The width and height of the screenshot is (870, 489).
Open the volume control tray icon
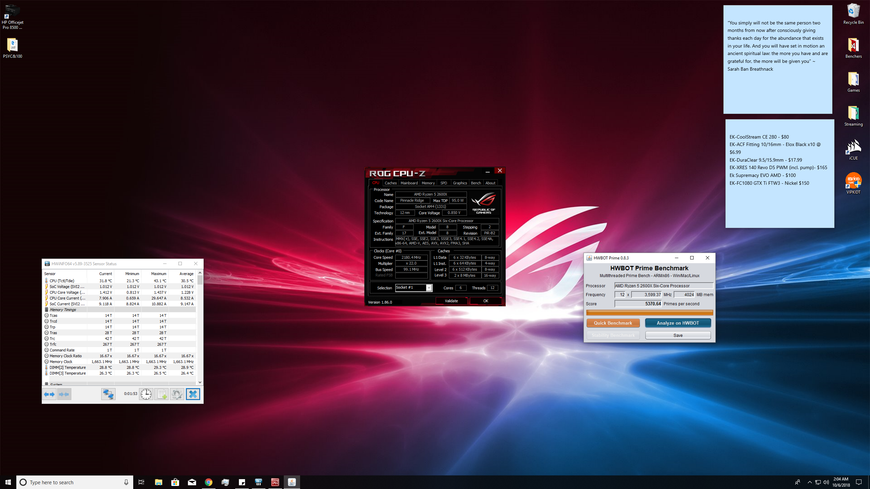click(x=826, y=482)
